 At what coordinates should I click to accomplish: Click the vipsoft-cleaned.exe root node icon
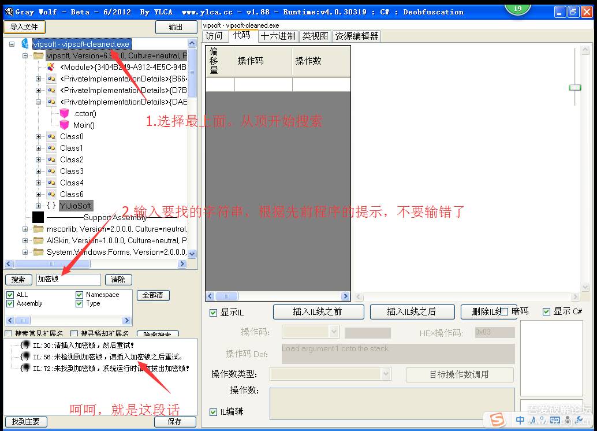click(x=25, y=44)
